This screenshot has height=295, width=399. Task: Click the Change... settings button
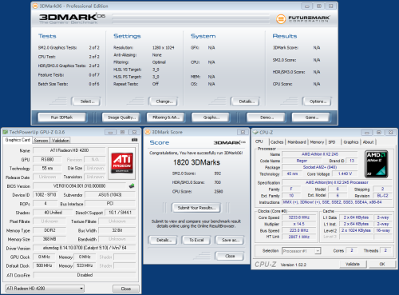pos(164,102)
